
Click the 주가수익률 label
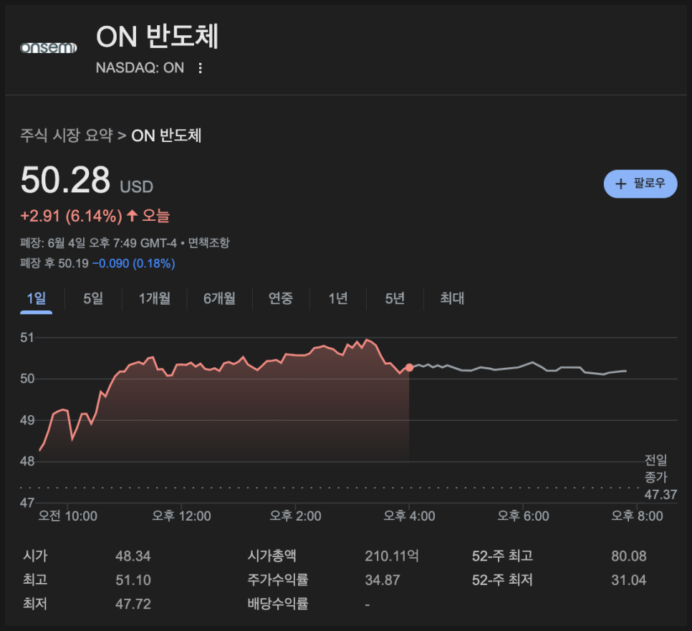tap(278, 580)
